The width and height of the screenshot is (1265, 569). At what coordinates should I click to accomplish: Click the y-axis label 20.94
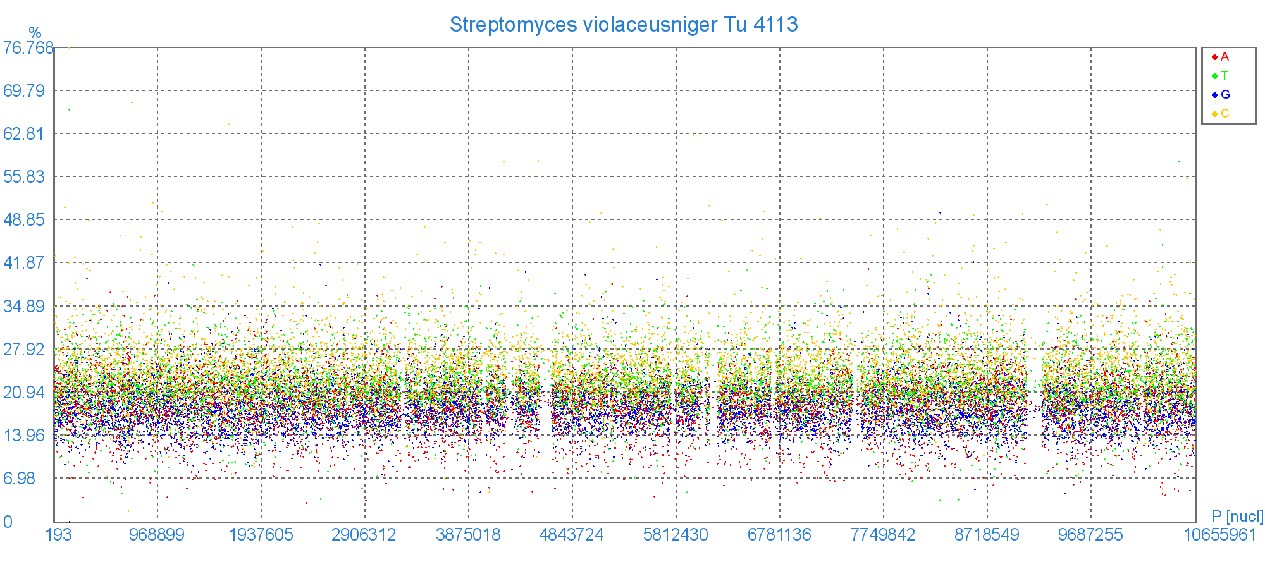pos(24,393)
